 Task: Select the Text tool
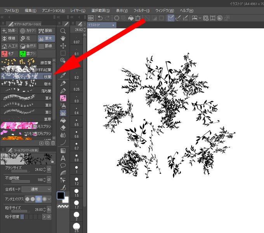pyautogui.click(x=63, y=158)
